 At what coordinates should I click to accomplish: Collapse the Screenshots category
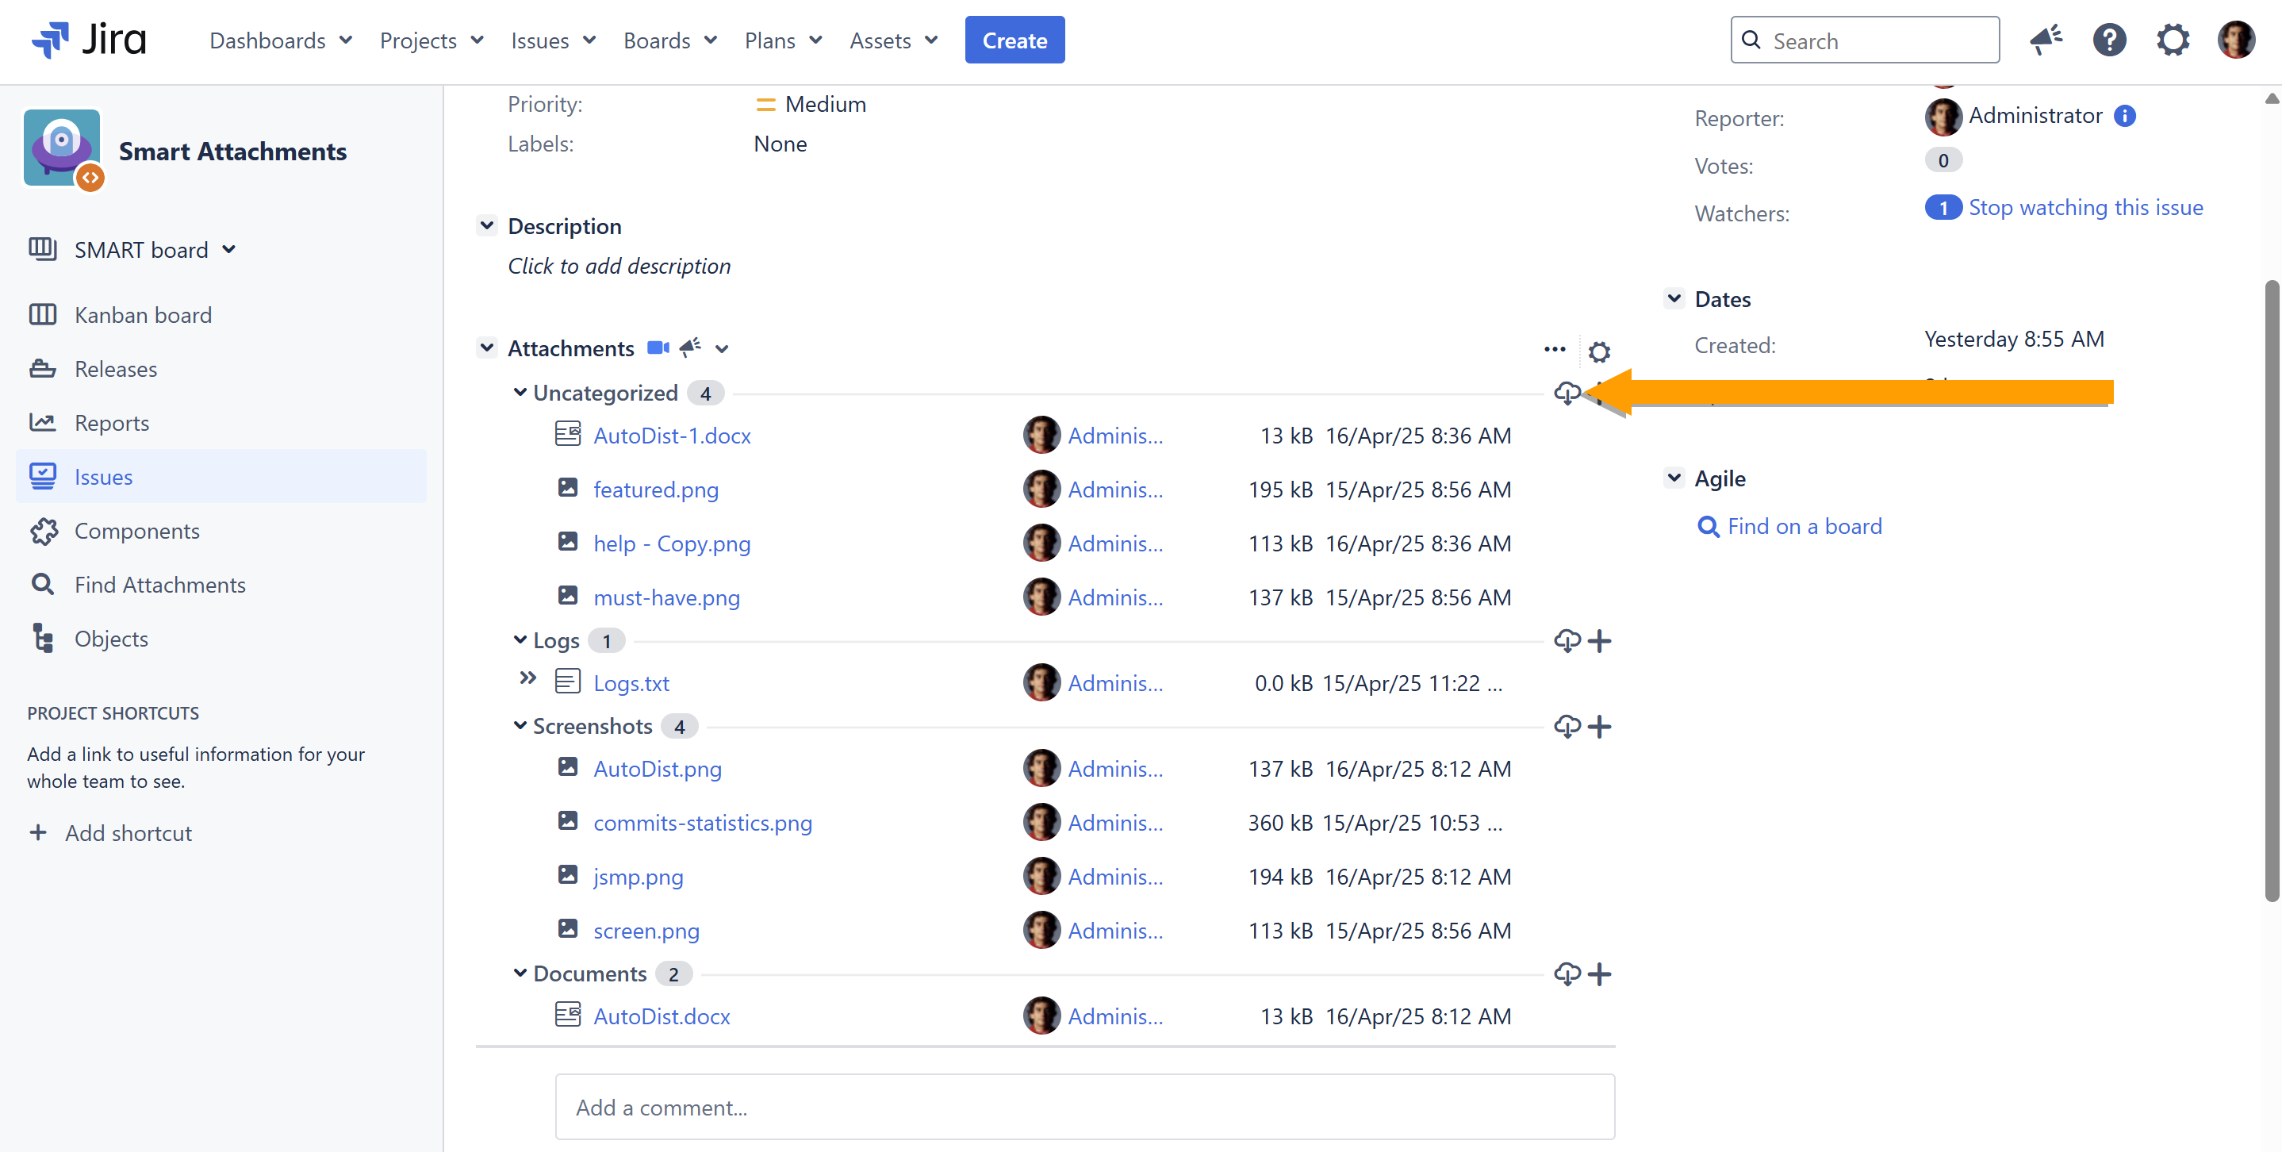[520, 726]
